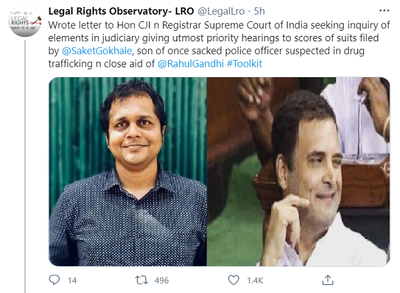Screen dimensions: 400x293
Task: Click the reply speech bubble icon
Action: pos(55,280)
